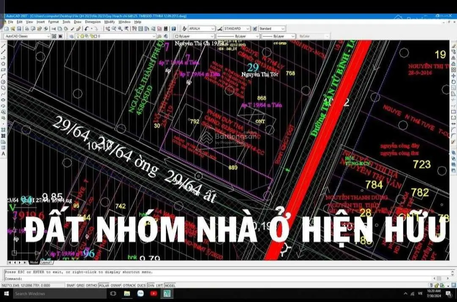457x302 pixels.
Task: Open the Dimension menu
Action: click(x=93, y=22)
